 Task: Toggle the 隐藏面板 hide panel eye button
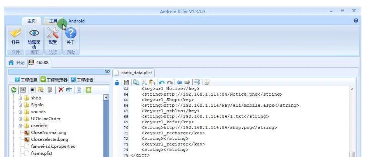tap(34, 35)
